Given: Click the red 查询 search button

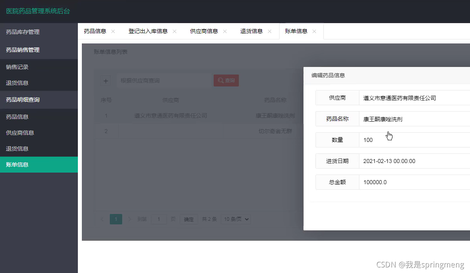Looking at the screenshot, I should (x=226, y=81).
